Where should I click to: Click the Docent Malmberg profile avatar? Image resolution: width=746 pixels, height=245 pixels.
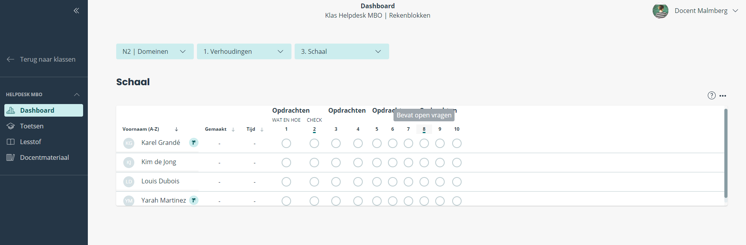661,11
